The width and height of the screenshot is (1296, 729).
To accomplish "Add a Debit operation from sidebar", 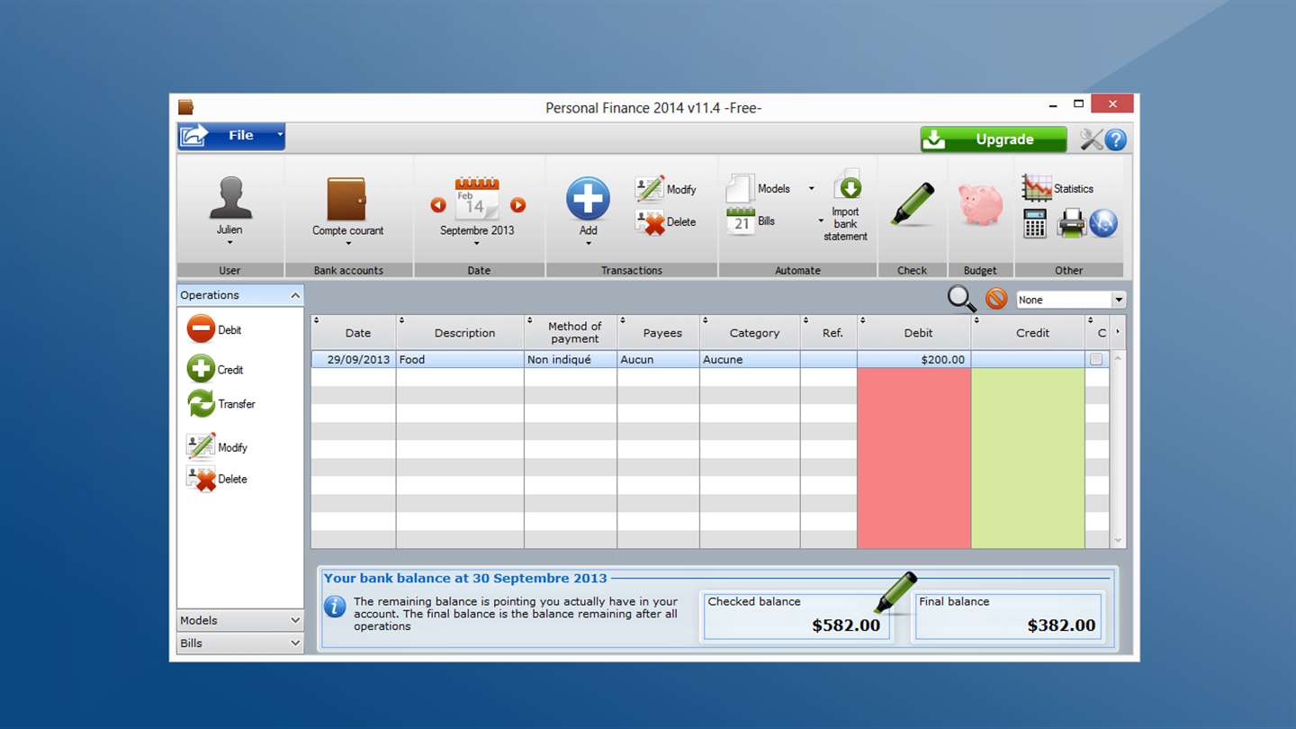I will tap(214, 329).
